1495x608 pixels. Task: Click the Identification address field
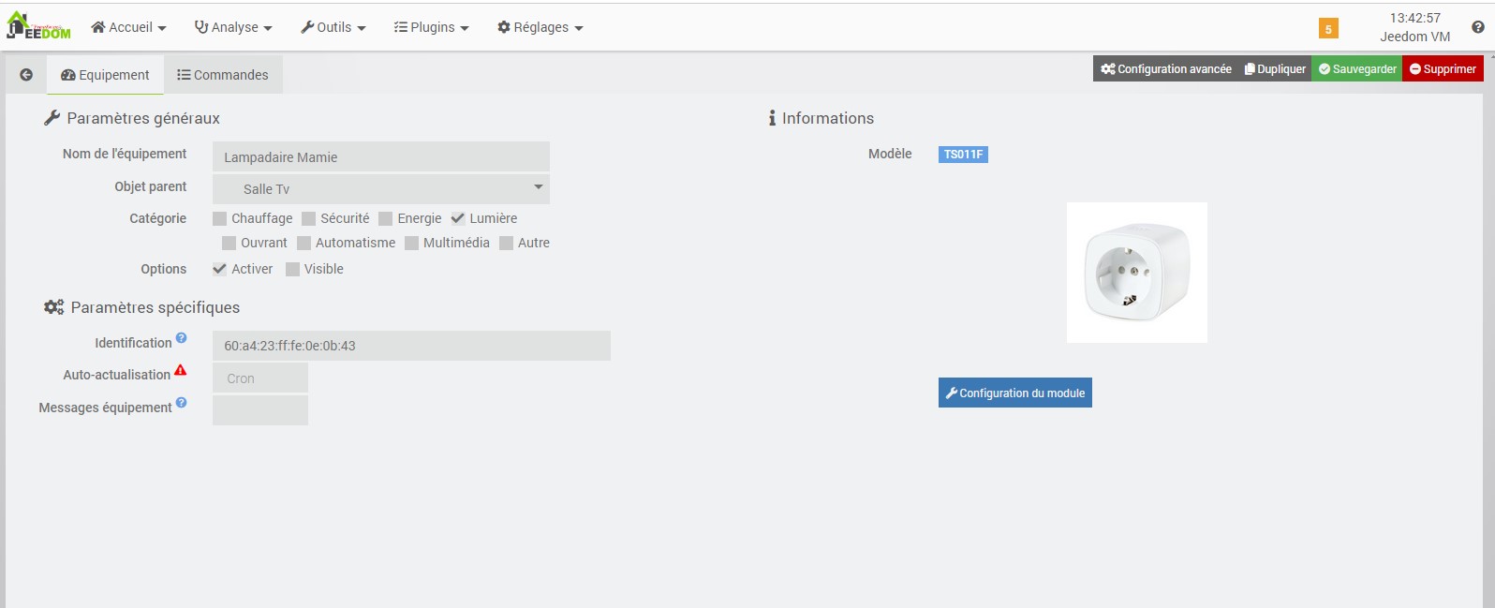(x=411, y=346)
